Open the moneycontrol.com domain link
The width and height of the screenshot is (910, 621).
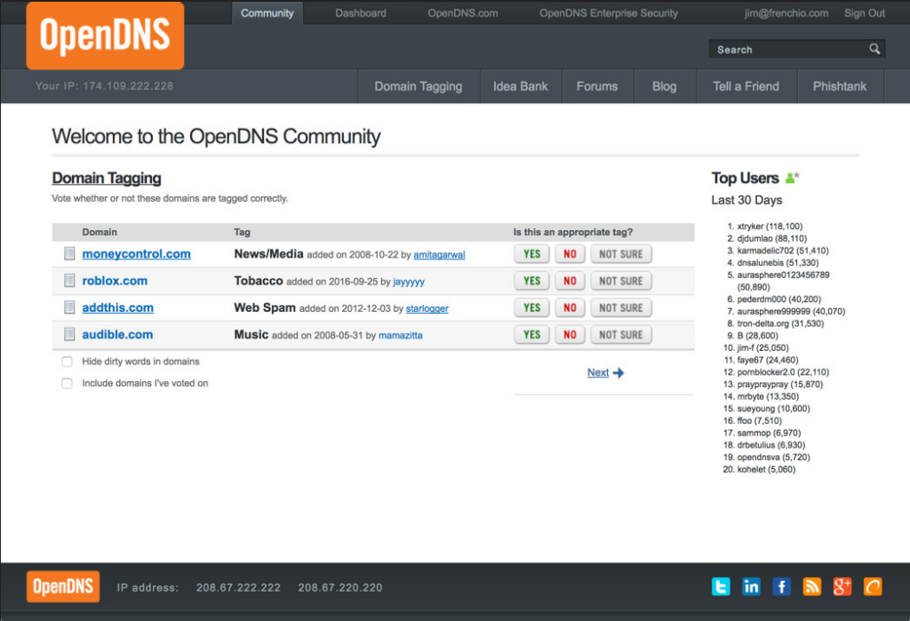136,253
